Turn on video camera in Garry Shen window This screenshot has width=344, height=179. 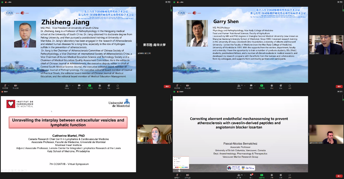pos(187,86)
